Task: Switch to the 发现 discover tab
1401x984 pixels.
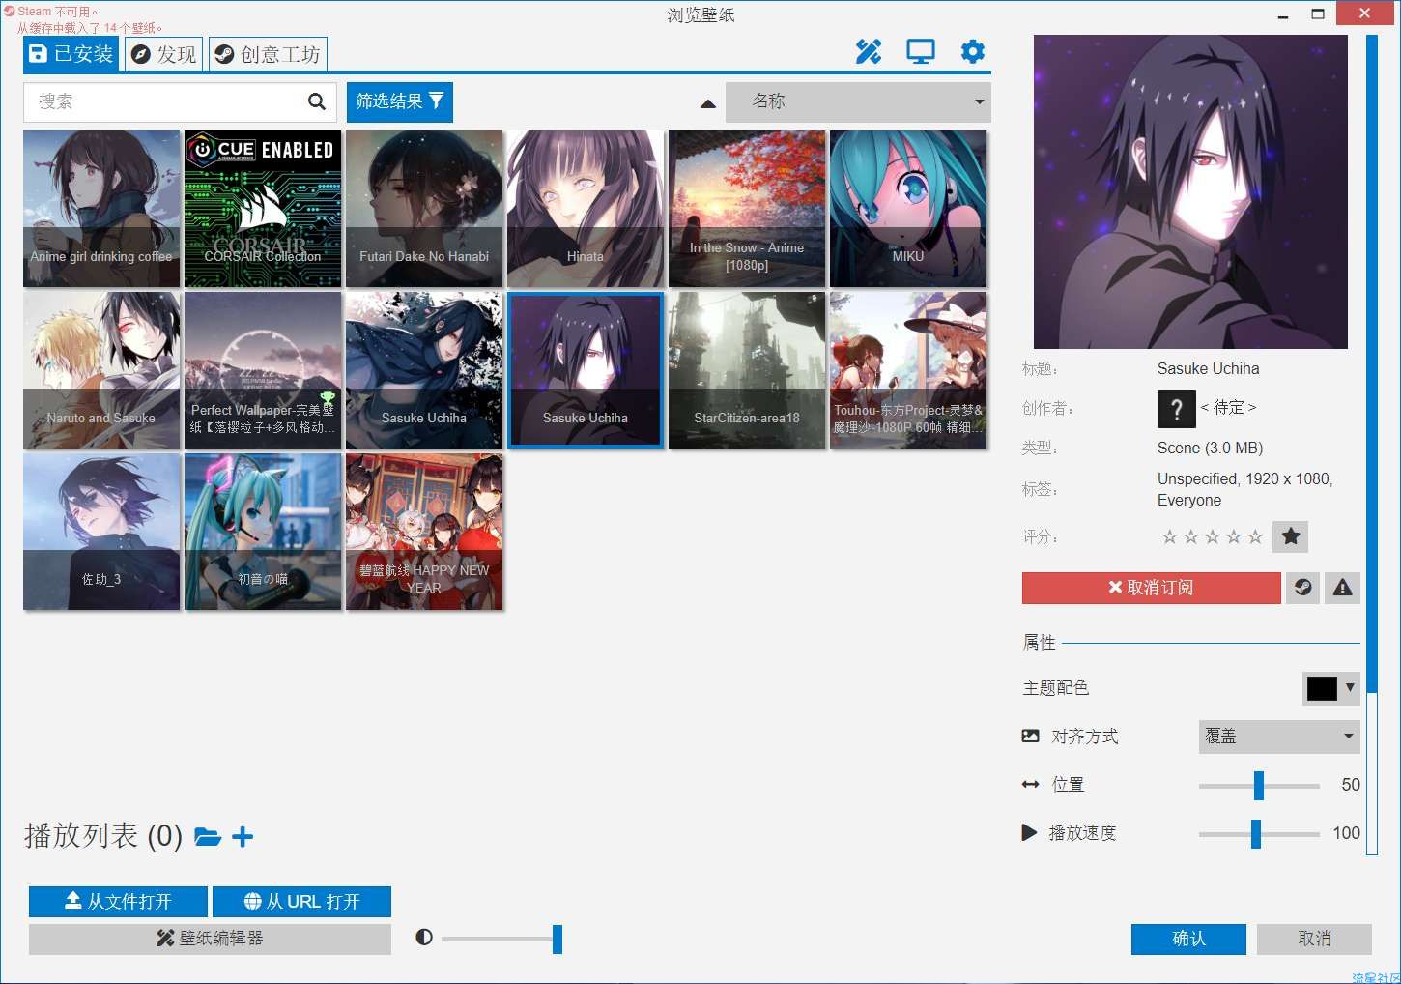Action: click(164, 54)
